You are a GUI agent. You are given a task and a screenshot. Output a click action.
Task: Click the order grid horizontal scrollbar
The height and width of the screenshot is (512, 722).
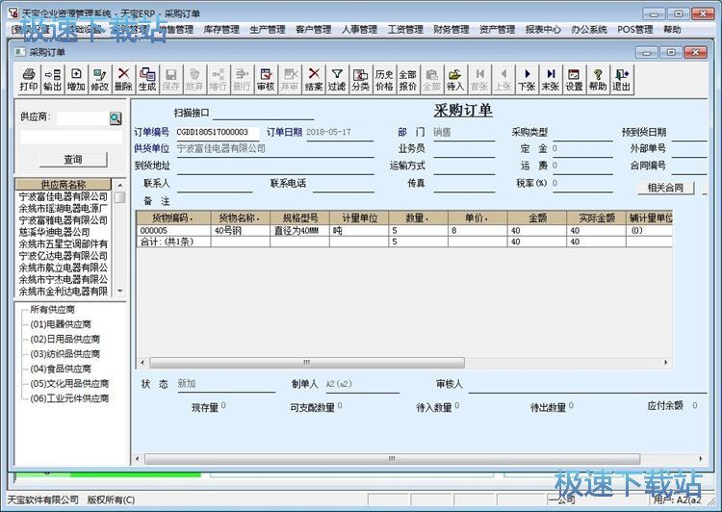(x=385, y=363)
